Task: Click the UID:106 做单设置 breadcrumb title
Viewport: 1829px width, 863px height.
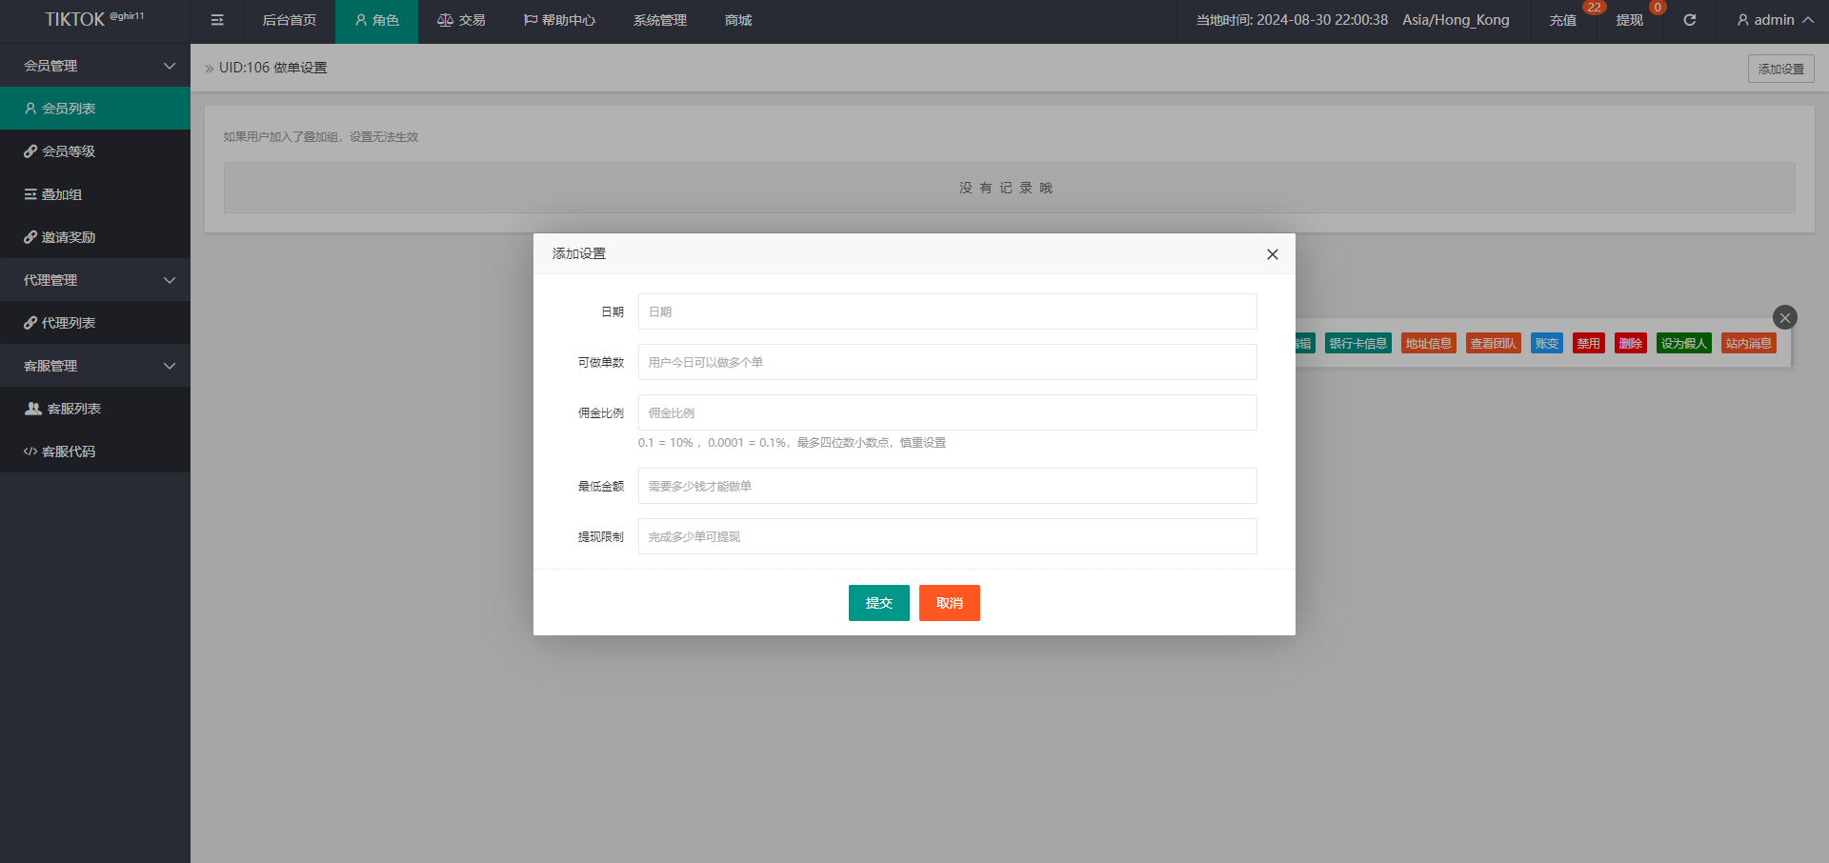Action: [272, 68]
